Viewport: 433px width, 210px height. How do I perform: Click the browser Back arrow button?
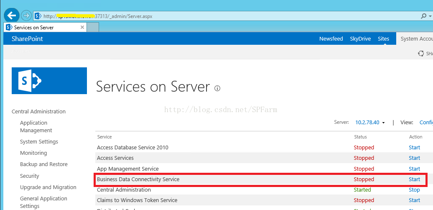[12, 16]
